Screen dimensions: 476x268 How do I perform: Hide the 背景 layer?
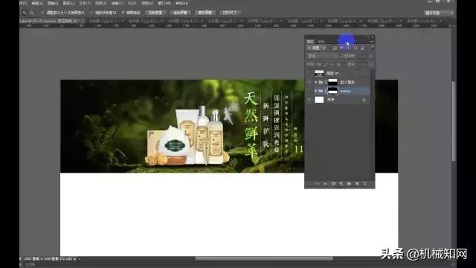[x=309, y=100]
